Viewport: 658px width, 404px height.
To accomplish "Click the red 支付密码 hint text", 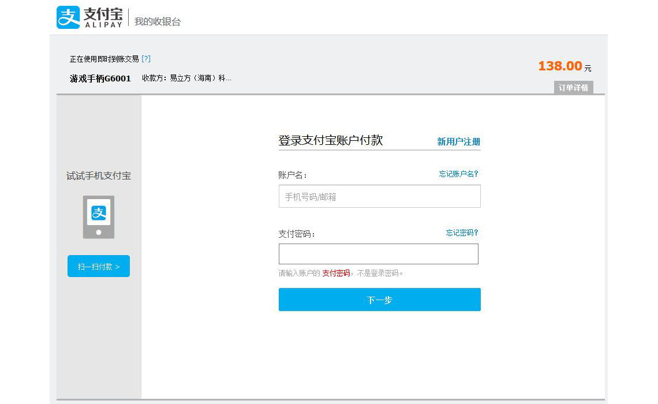I will 336,273.
